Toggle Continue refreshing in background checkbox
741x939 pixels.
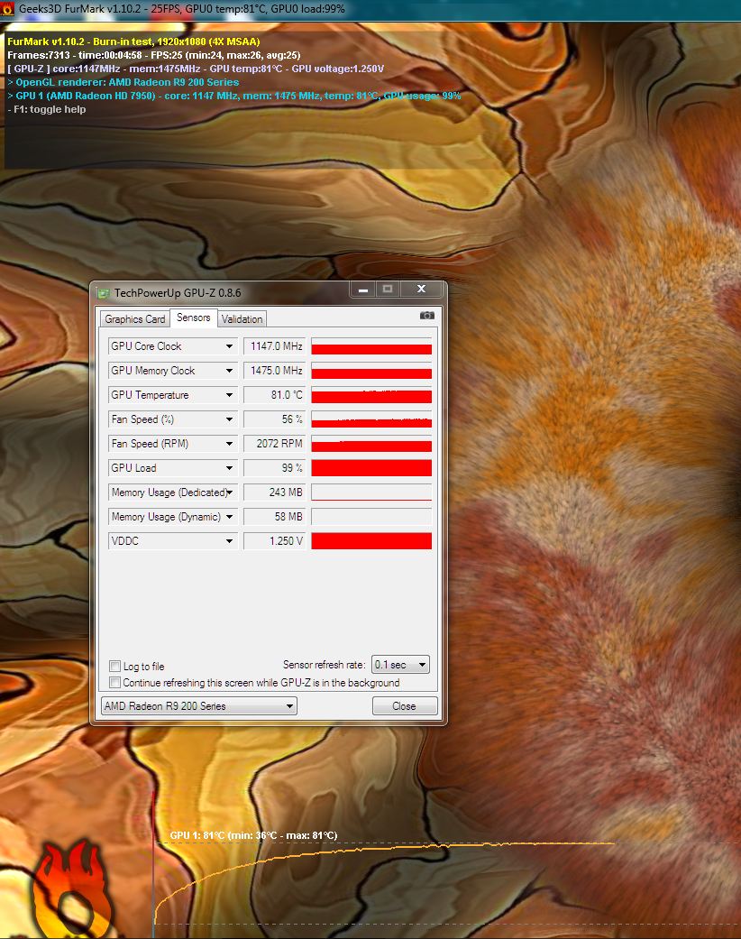coord(114,682)
